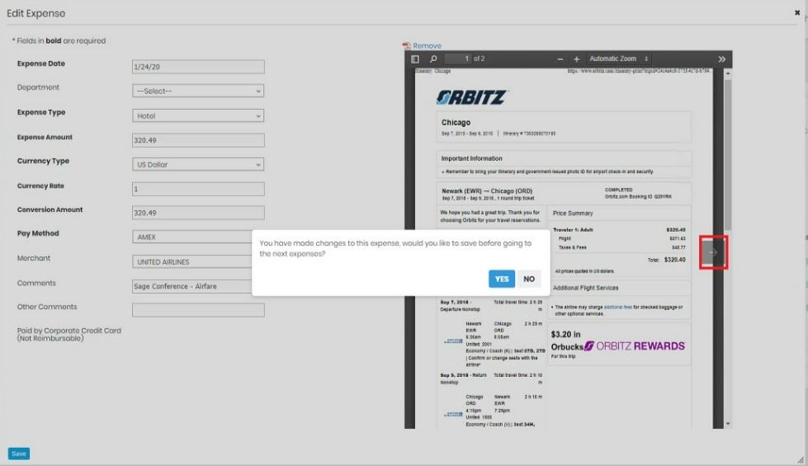Click the Save button at bottom

18,454
